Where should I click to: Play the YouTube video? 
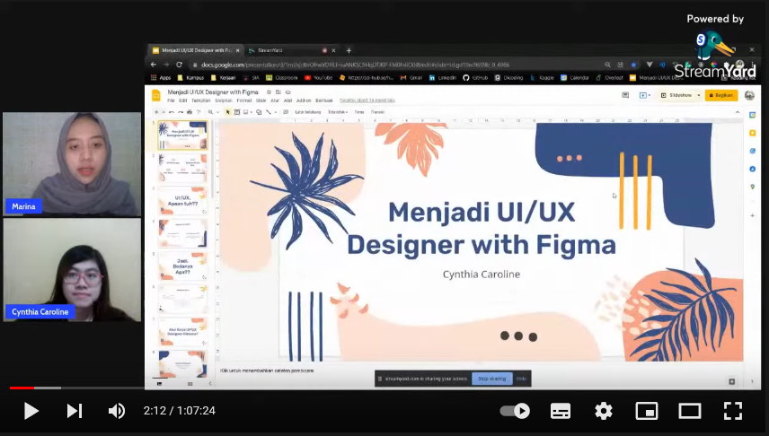click(31, 411)
